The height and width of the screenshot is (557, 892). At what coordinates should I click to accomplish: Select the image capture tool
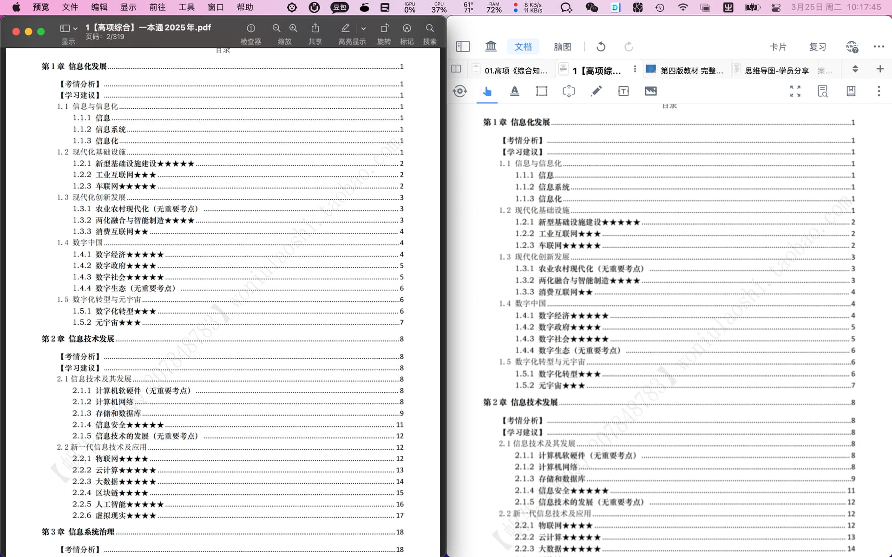coord(650,91)
